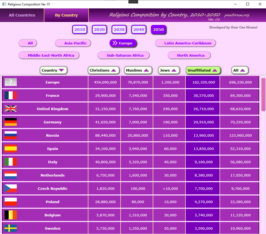The width and height of the screenshot is (266, 234).
Task: Click the application icon in the title bar
Action: (x=4, y=4)
